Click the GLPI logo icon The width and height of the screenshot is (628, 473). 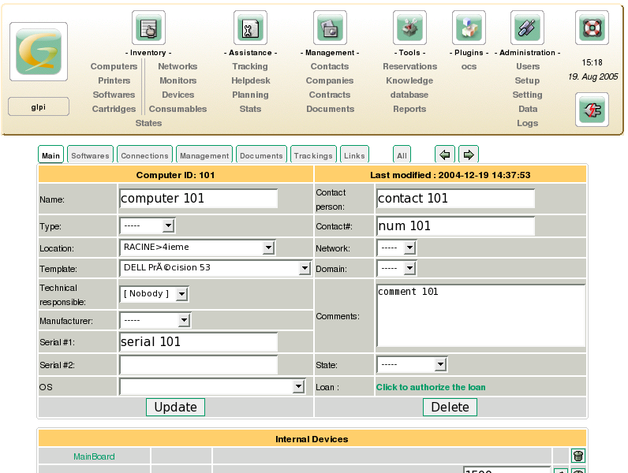point(39,51)
